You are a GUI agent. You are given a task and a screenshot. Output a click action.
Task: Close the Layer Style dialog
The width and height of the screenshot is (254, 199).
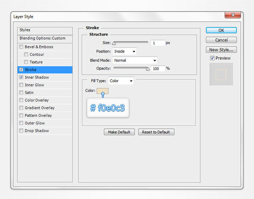pos(233,15)
